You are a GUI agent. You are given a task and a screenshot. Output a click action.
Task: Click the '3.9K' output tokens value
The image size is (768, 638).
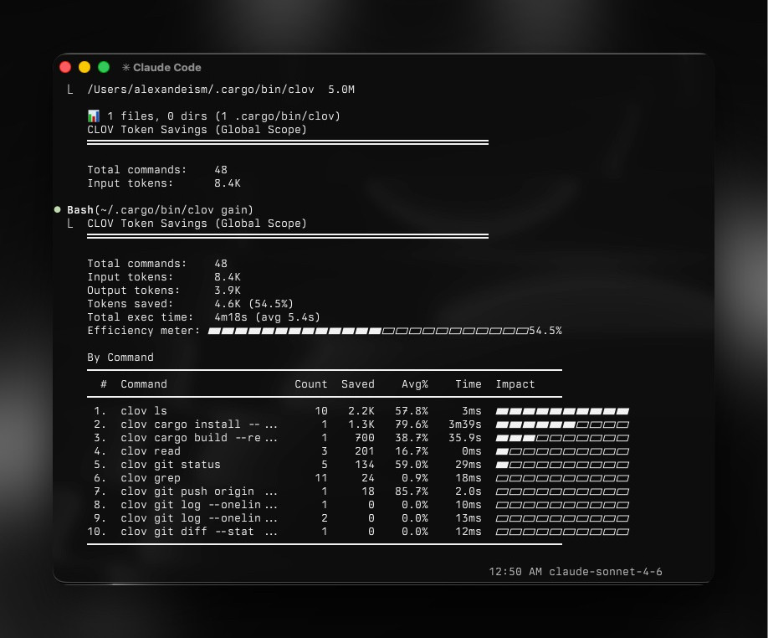click(x=228, y=290)
